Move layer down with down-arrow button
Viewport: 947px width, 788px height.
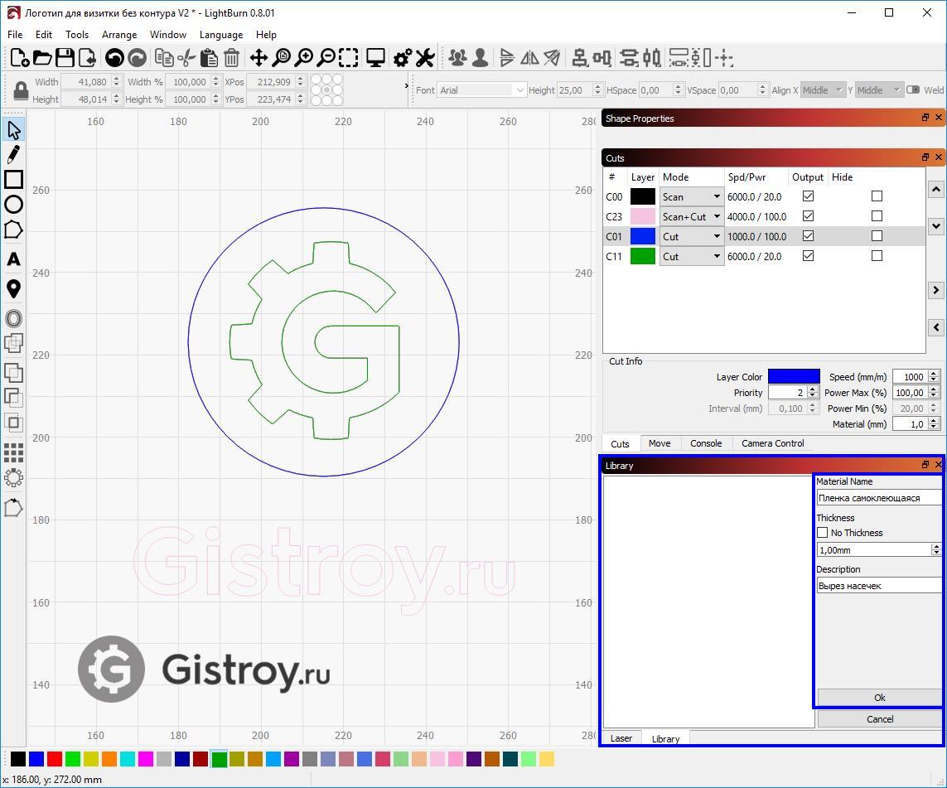point(935,226)
